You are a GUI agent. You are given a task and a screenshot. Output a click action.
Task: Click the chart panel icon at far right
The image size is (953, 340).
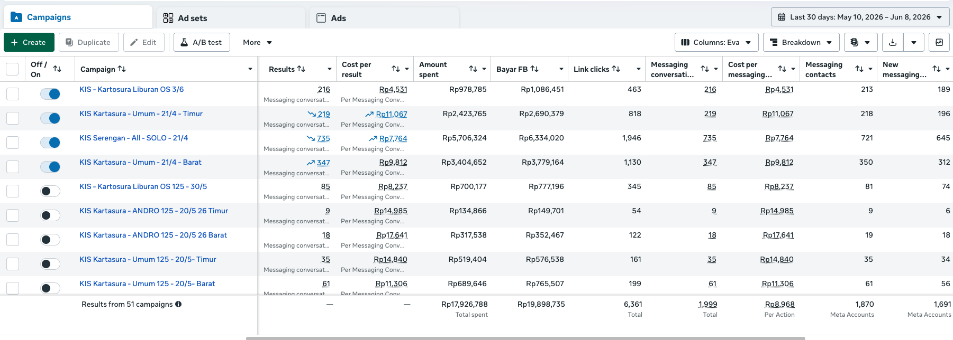point(939,42)
